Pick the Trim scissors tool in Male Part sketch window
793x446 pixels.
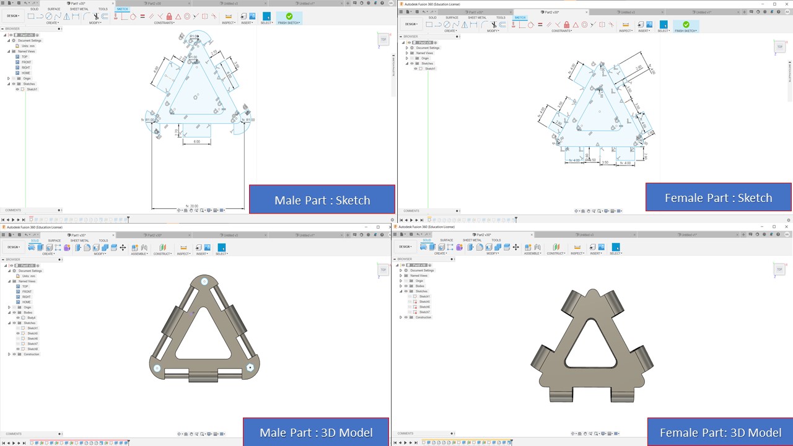click(96, 17)
